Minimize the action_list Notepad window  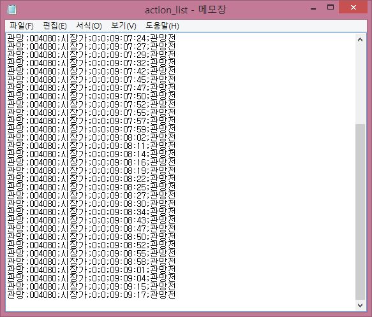(x=313, y=9)
